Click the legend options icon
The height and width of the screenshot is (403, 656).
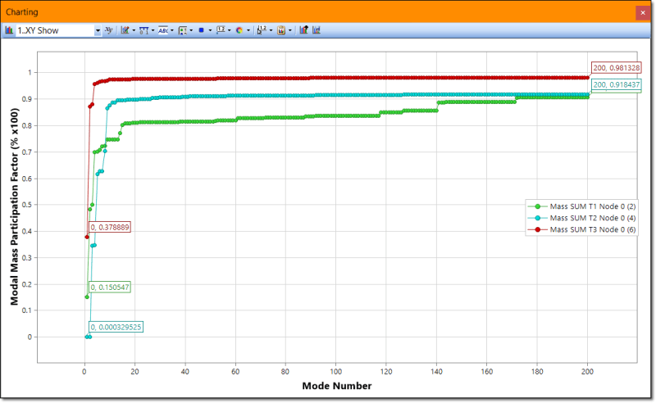coord(182,30)
